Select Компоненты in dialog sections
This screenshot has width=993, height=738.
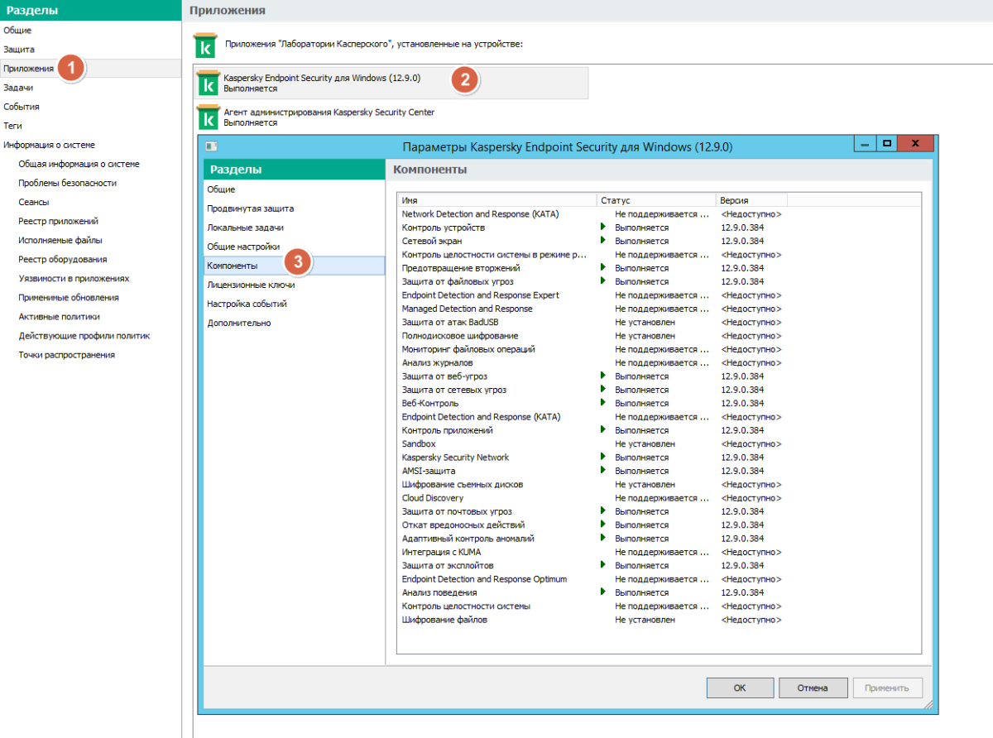(294, 266)
